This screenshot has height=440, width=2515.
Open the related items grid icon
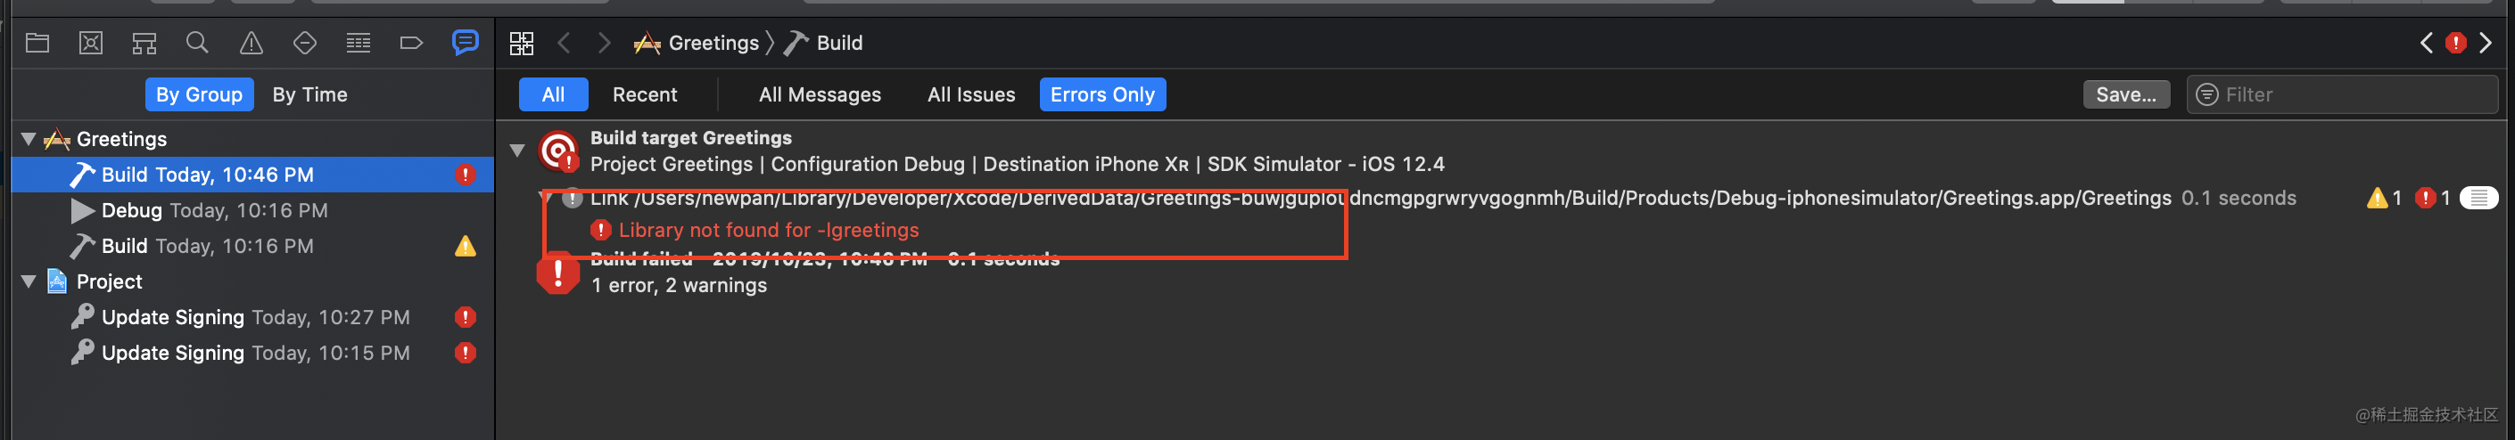point(522,43)
